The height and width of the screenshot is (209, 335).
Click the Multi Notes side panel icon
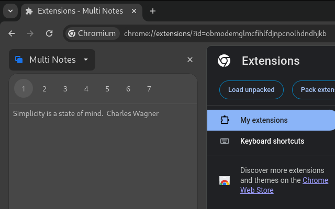point(19,60)
